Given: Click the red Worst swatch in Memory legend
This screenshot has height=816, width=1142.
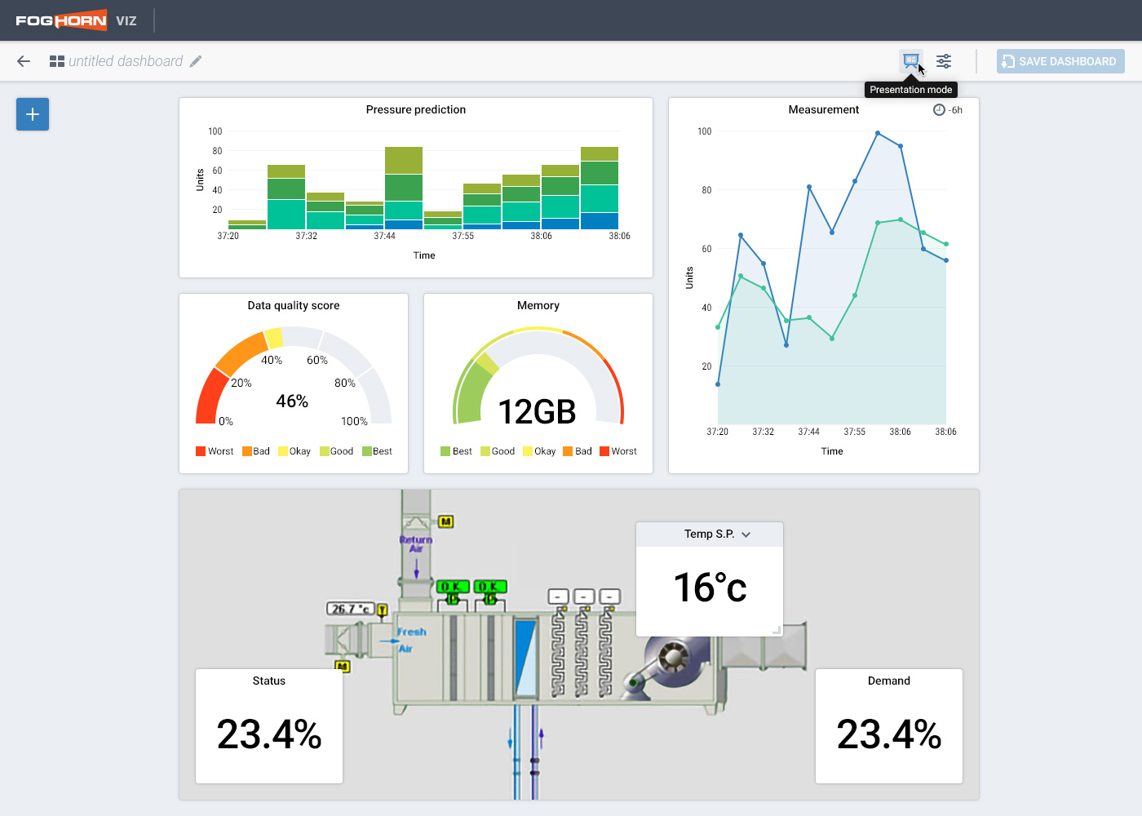Looking at the screenshot, I should click(x=604, y=451).
